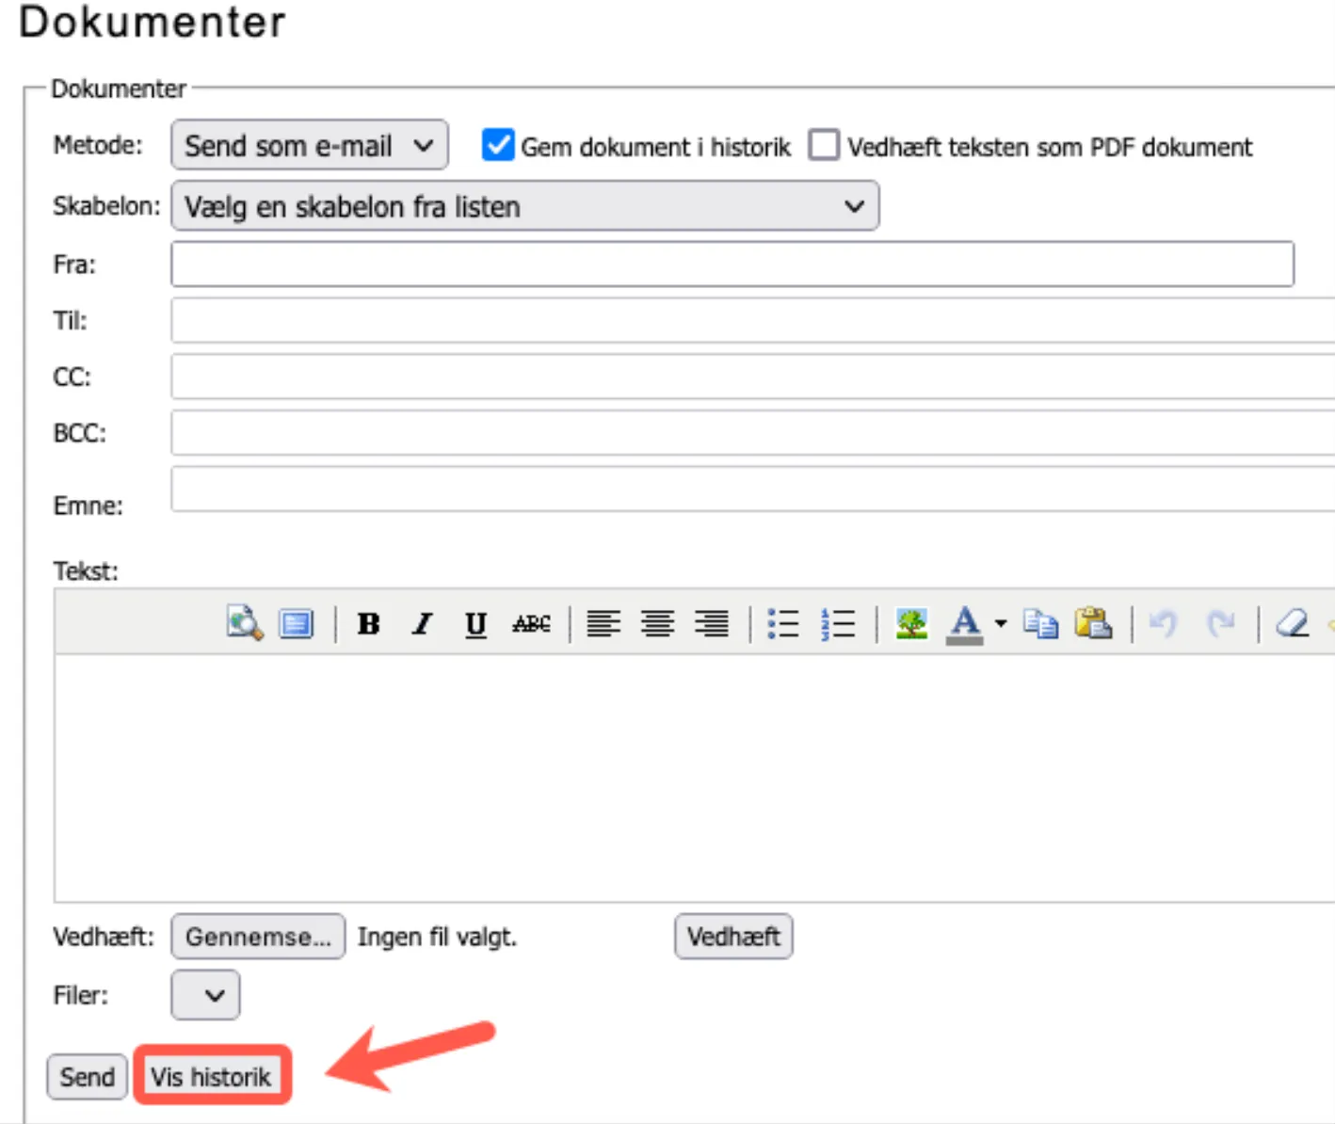Apply italic formatting to text
Screen dimensions: 1335x1124
point(423,623)
